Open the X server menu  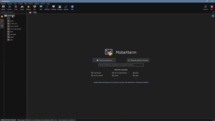pyautogui.click(x=20, y=4)
